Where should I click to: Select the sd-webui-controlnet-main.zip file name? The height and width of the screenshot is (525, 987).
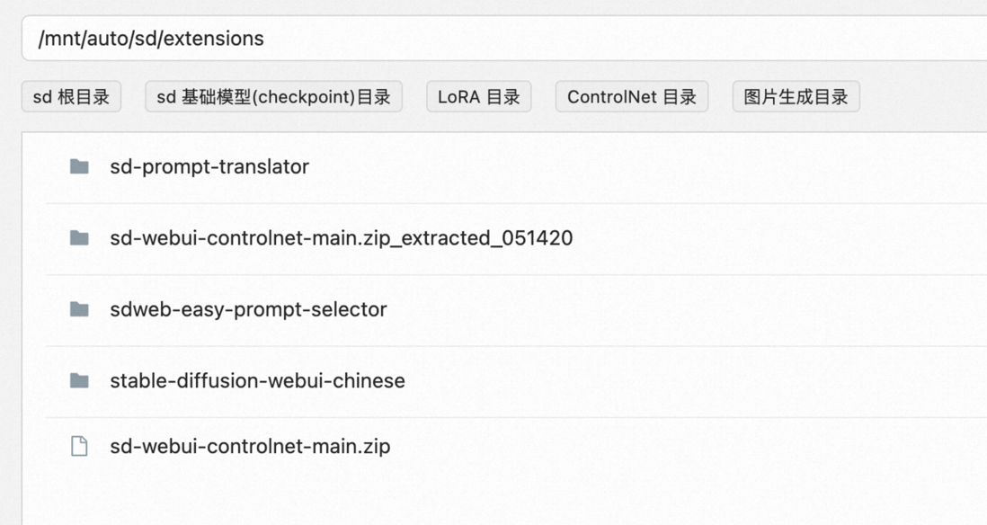pos(250,446)
